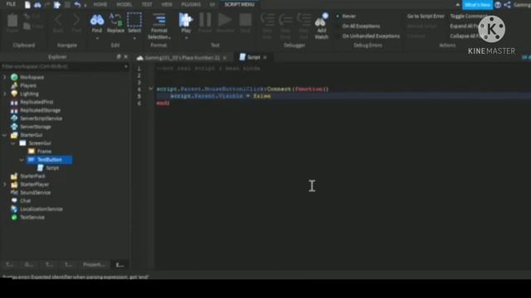Click the Step Into debugger icon

(x=267, y=20)
